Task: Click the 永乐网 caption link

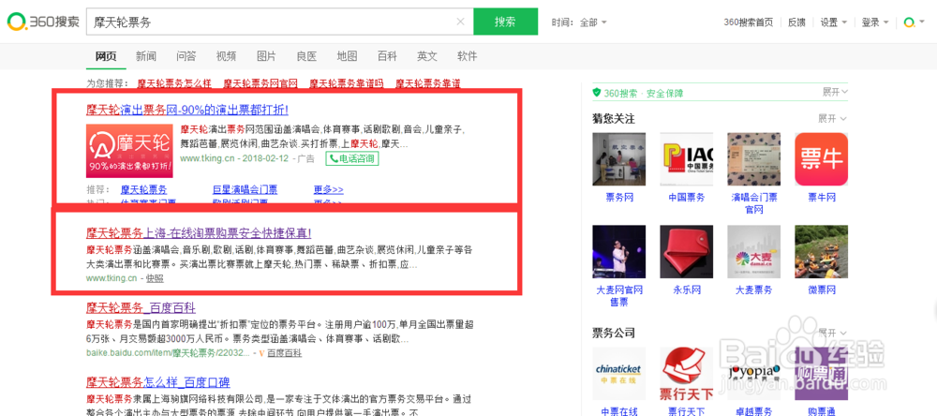Action: pyautogui.click(x=687, y=290)
